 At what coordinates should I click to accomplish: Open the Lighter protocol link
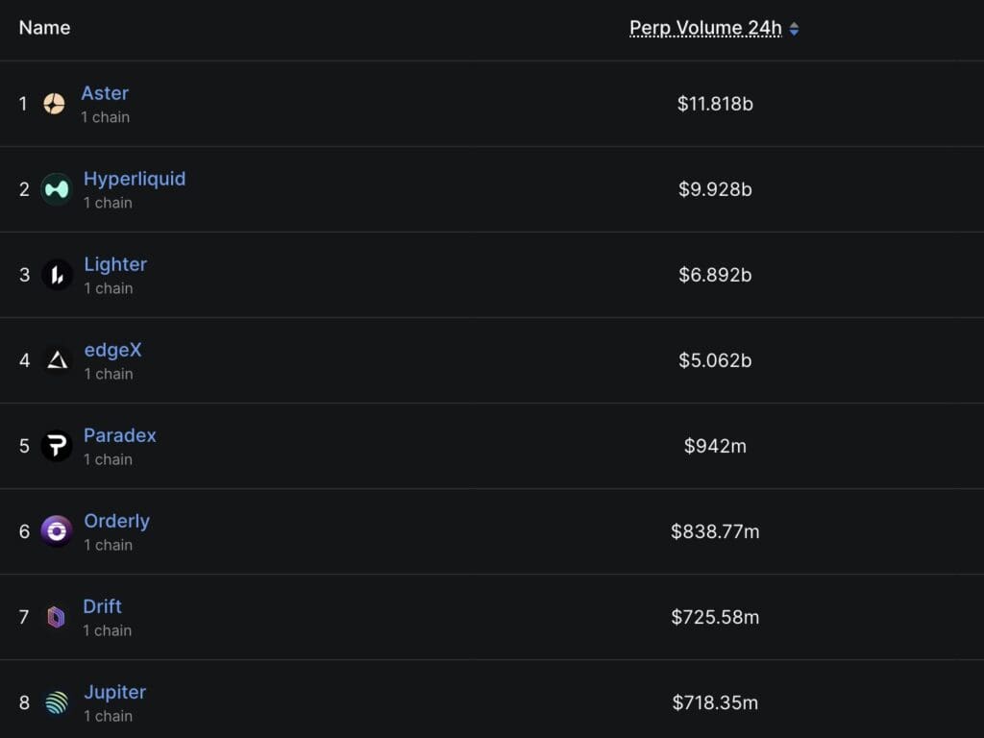115,264
